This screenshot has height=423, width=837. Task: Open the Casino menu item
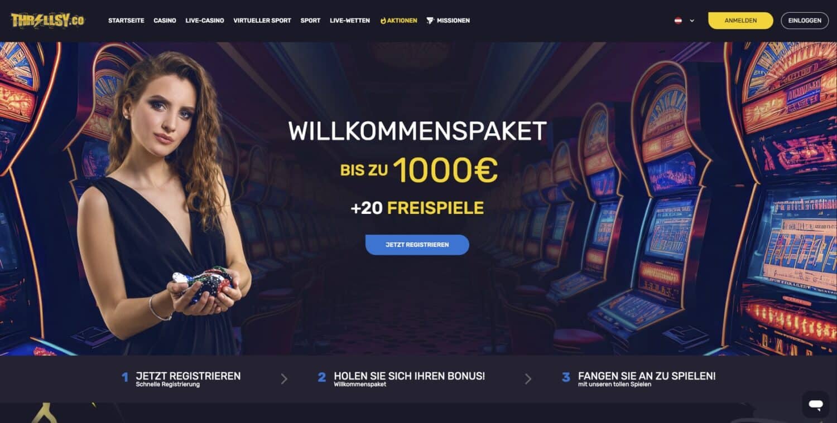click(x=165, y=21)
